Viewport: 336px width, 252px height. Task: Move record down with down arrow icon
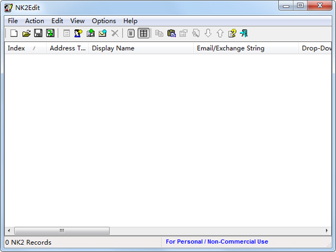pos(208,34)
